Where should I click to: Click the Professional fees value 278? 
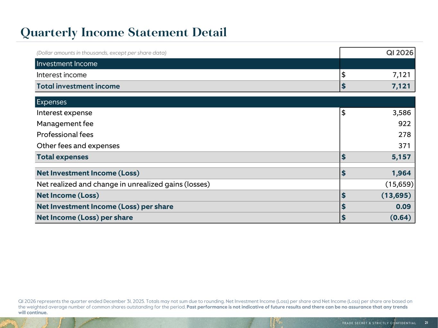coord(404,135)
